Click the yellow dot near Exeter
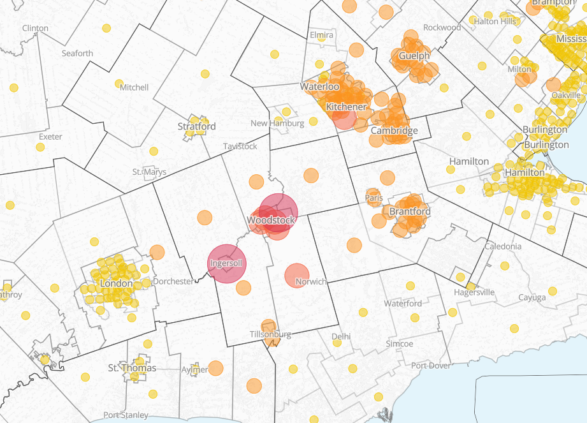This screenshot has height=423, width=587. [40, 147]
